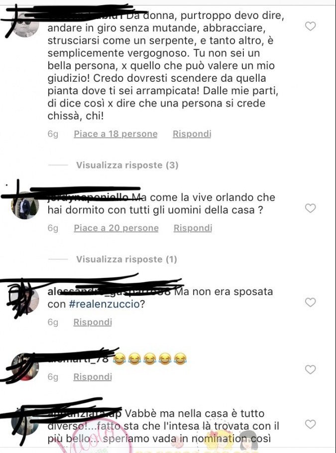This screenshot has width=336, height=453.
Task: Like the comment starting 'Da donna, purtroppo'
Action: [310, 26]
